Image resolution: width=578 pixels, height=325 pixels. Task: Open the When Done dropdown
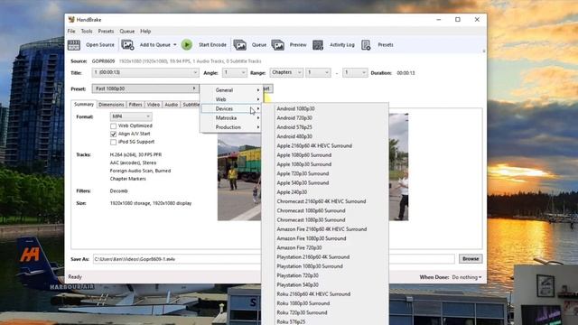point(467,277)
